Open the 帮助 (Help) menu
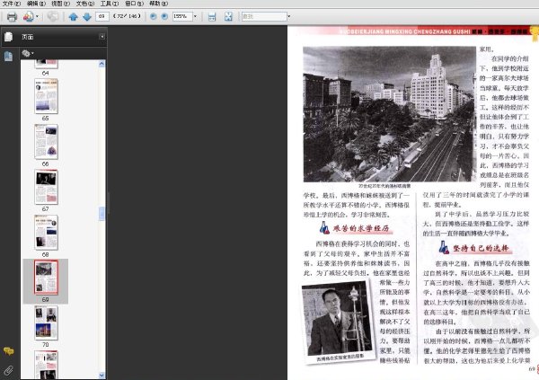The image size is (539, 380). [158, 4]
